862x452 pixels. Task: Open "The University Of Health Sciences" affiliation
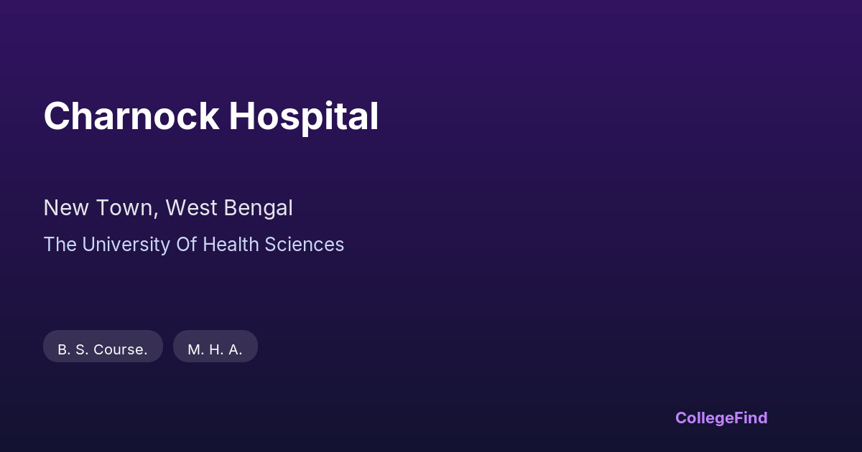pos(194,245)
